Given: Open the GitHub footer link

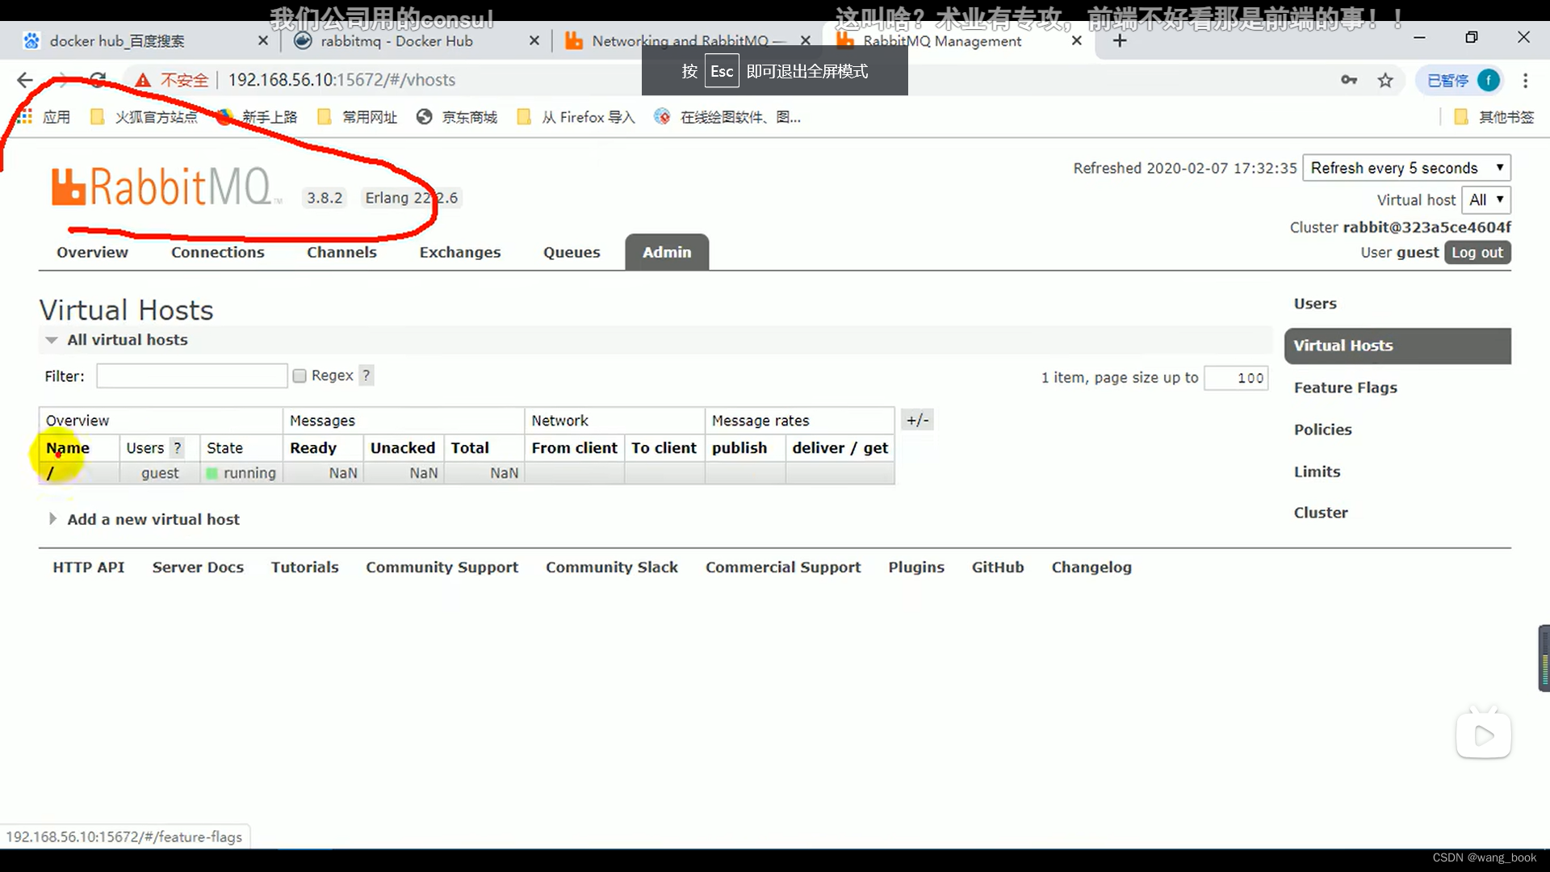Looking at the screenshot, I should [x=998, y=567].
